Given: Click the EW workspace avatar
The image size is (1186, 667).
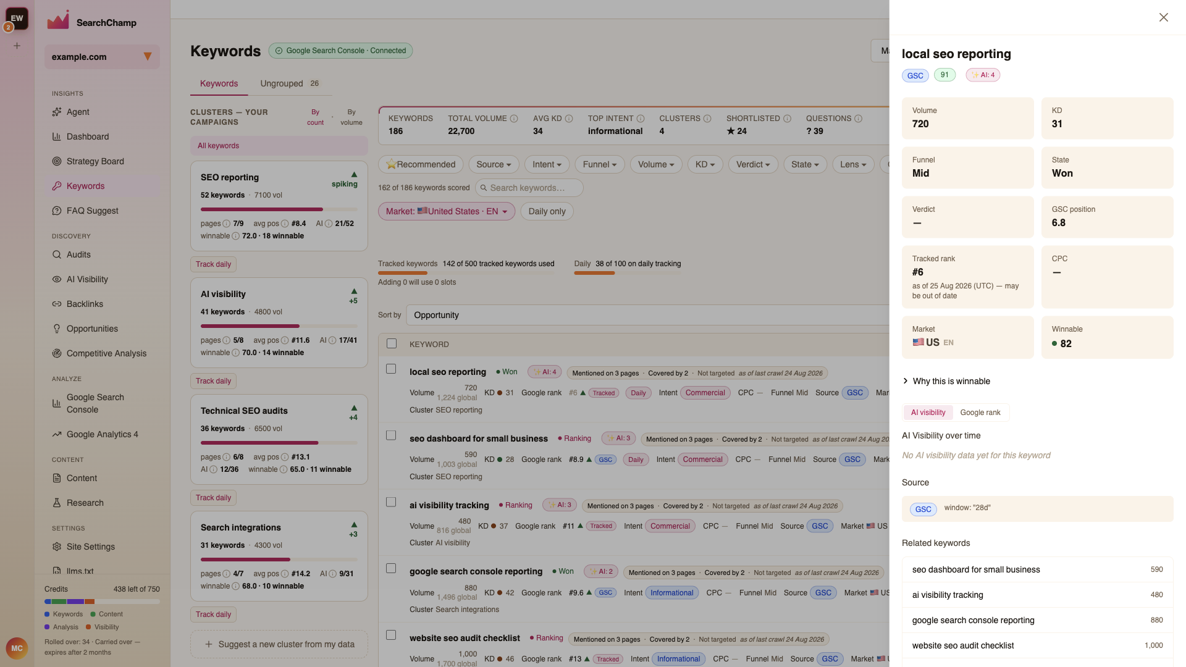Looking at the screenshot, I should coord(17,18).
